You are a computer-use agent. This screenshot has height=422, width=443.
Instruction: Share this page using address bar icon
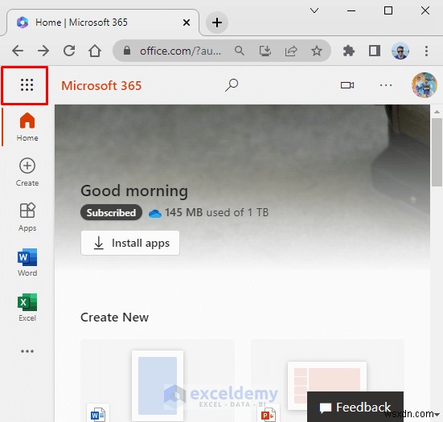[x=291, y=51]
